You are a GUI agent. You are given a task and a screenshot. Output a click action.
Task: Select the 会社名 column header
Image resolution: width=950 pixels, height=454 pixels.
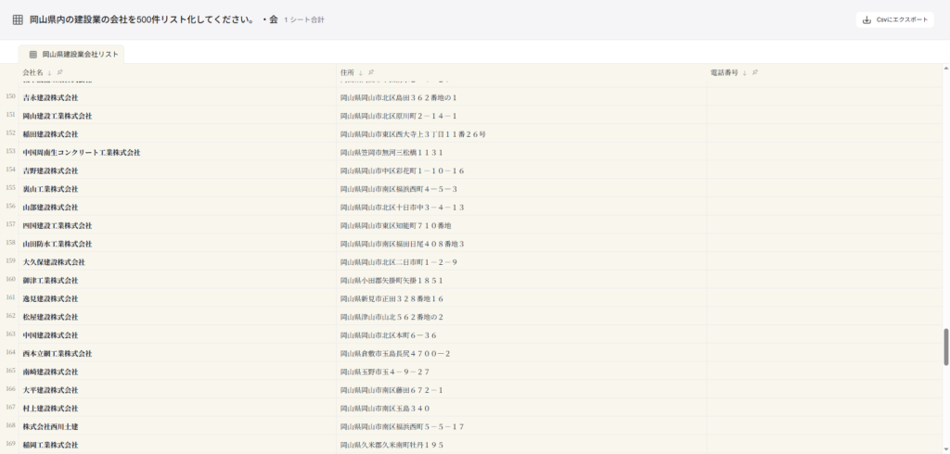click(x=177, y=72)
